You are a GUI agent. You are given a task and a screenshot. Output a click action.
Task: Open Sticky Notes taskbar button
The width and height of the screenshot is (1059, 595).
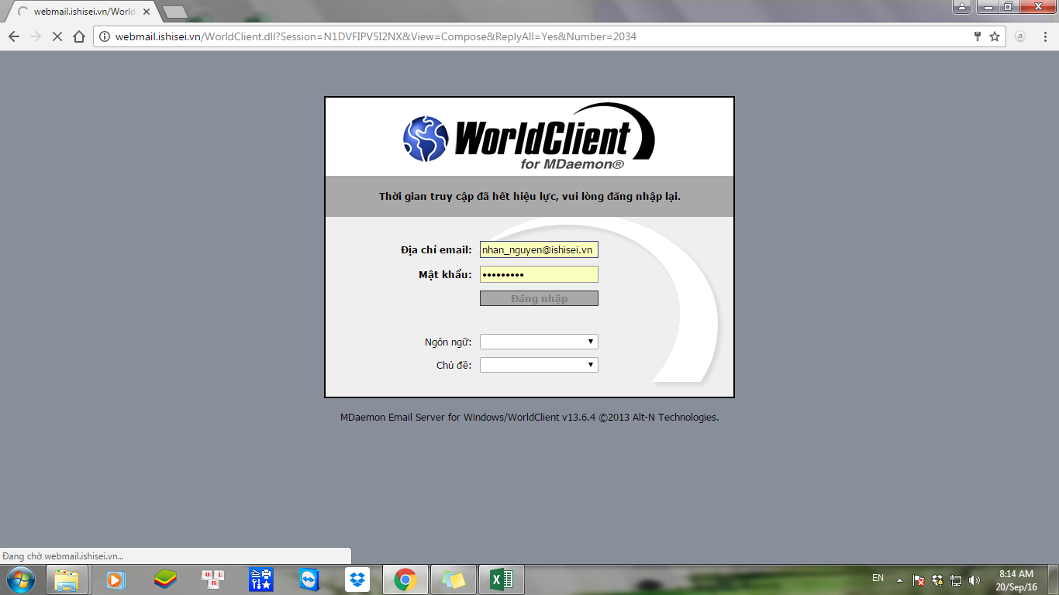[454, 580]
